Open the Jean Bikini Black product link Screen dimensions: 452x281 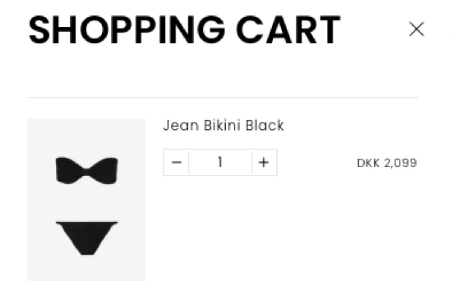click(x=223, y=125)
